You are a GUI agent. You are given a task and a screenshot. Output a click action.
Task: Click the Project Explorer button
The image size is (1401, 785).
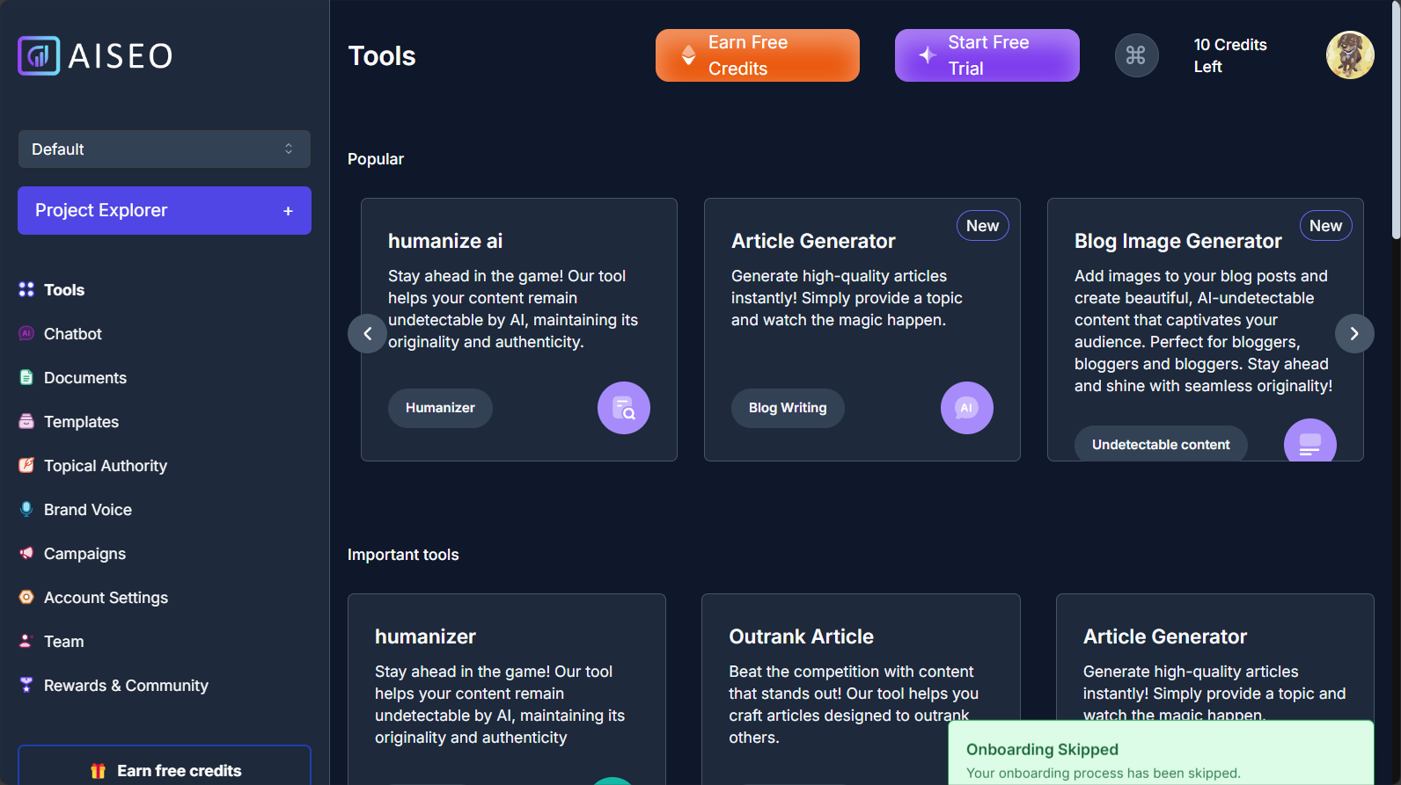coord(165,210)
